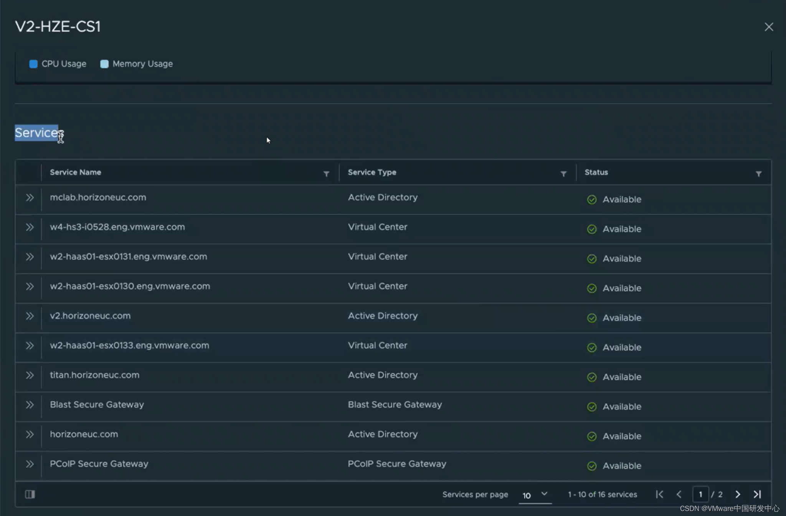
Task: Expand details for w4-hs3-i0528.eng.vmware.com row
Action: click(30, 227)
